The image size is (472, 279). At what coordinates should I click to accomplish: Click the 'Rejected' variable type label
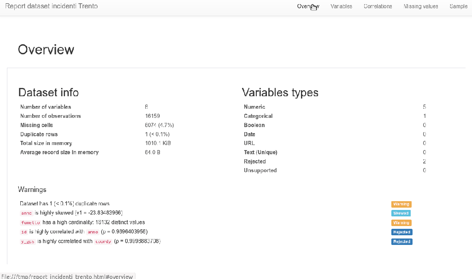click(x=254, y=162)
